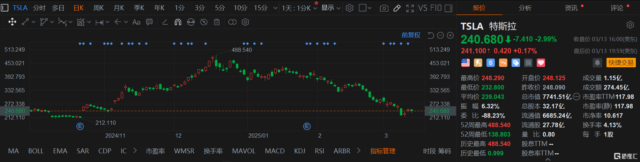Select the Fibonacci/grid measure tool
Screen dimensions: 640x162
[81, 22]
